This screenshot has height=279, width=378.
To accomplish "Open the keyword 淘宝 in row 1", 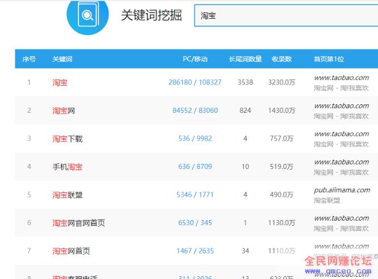I will click(x=60, y=82).
